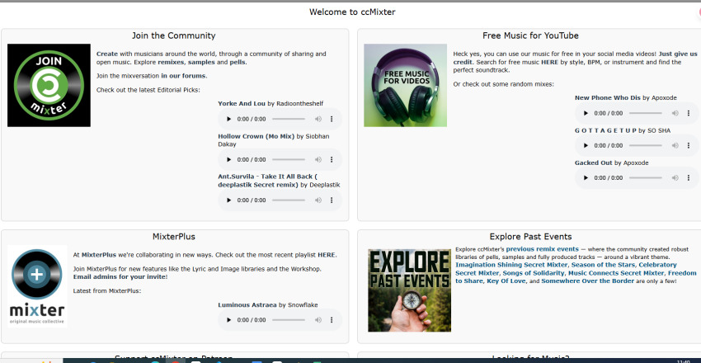Viewport: 701px width, 363px height.
Task: Play Luminous Astraea by Snowflake
Action: pos(229,319)
